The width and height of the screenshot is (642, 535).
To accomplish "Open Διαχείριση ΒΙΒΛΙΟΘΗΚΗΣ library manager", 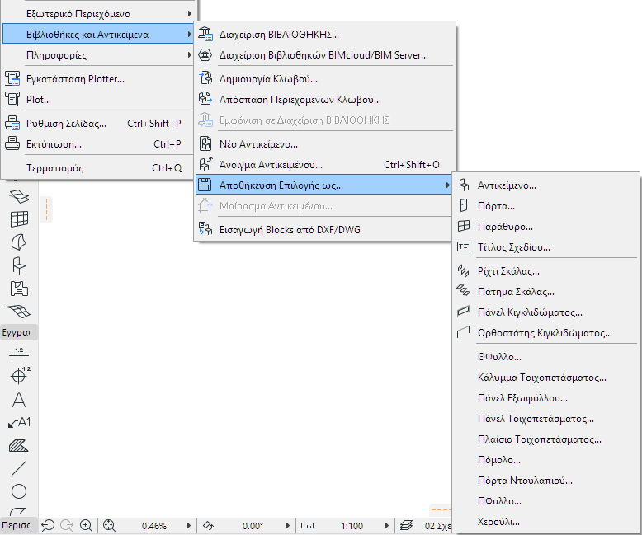I will coord(324,35).
